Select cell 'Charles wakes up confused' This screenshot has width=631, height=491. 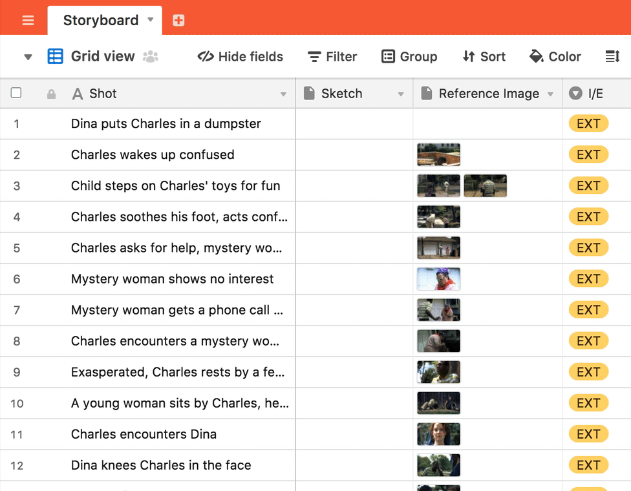[x=153, y=154]
